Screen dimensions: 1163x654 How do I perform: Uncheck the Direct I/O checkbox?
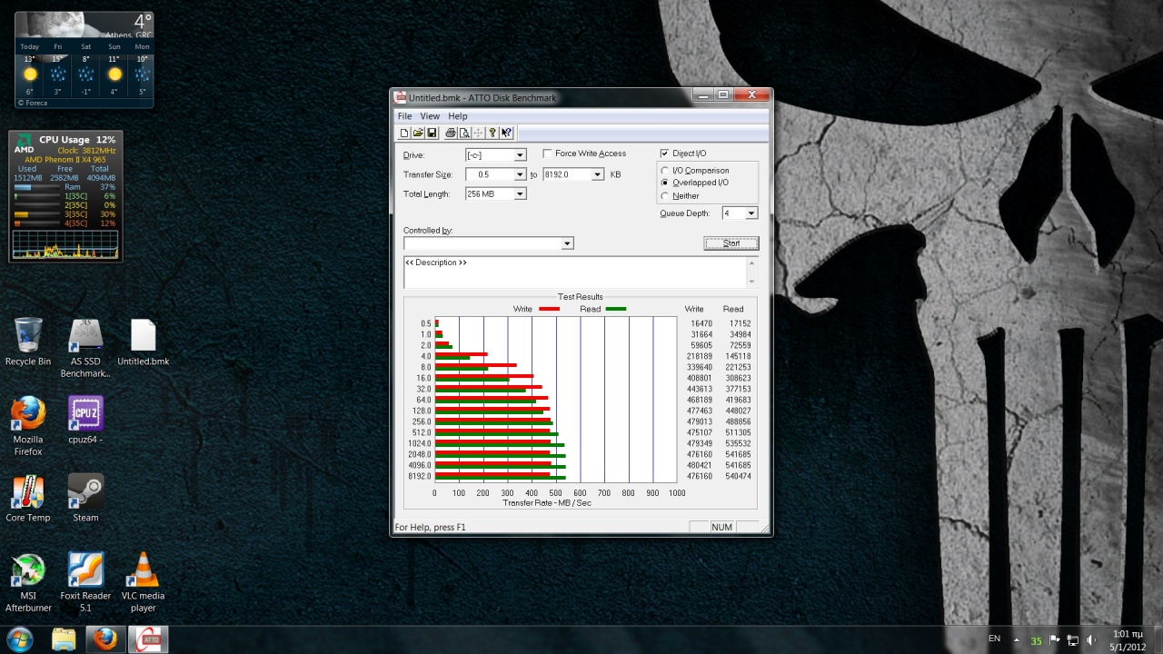pyautogui.click(x=664, y=154)
